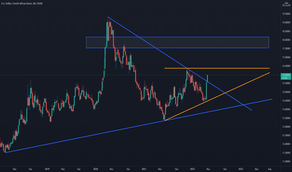The image size is (292, 172).
Task: Click the 12.00000 price axis label
Action: point(286,144)
